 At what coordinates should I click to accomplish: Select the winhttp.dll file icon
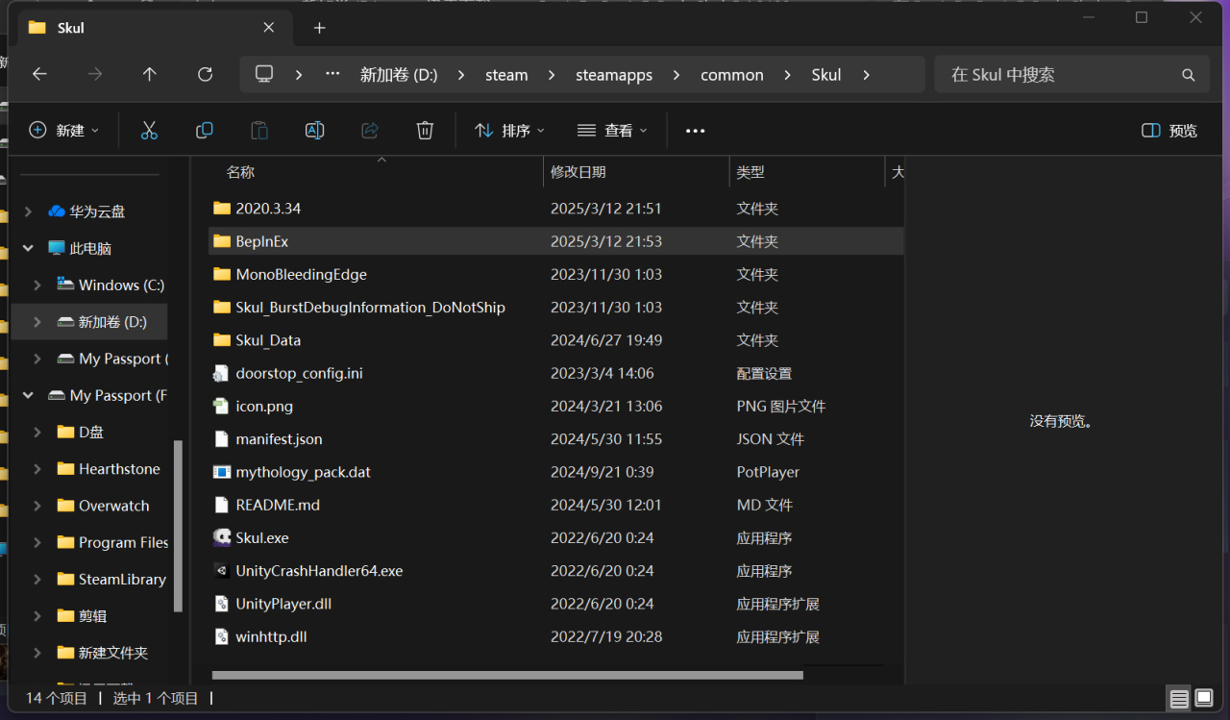[x=222, y=636]
